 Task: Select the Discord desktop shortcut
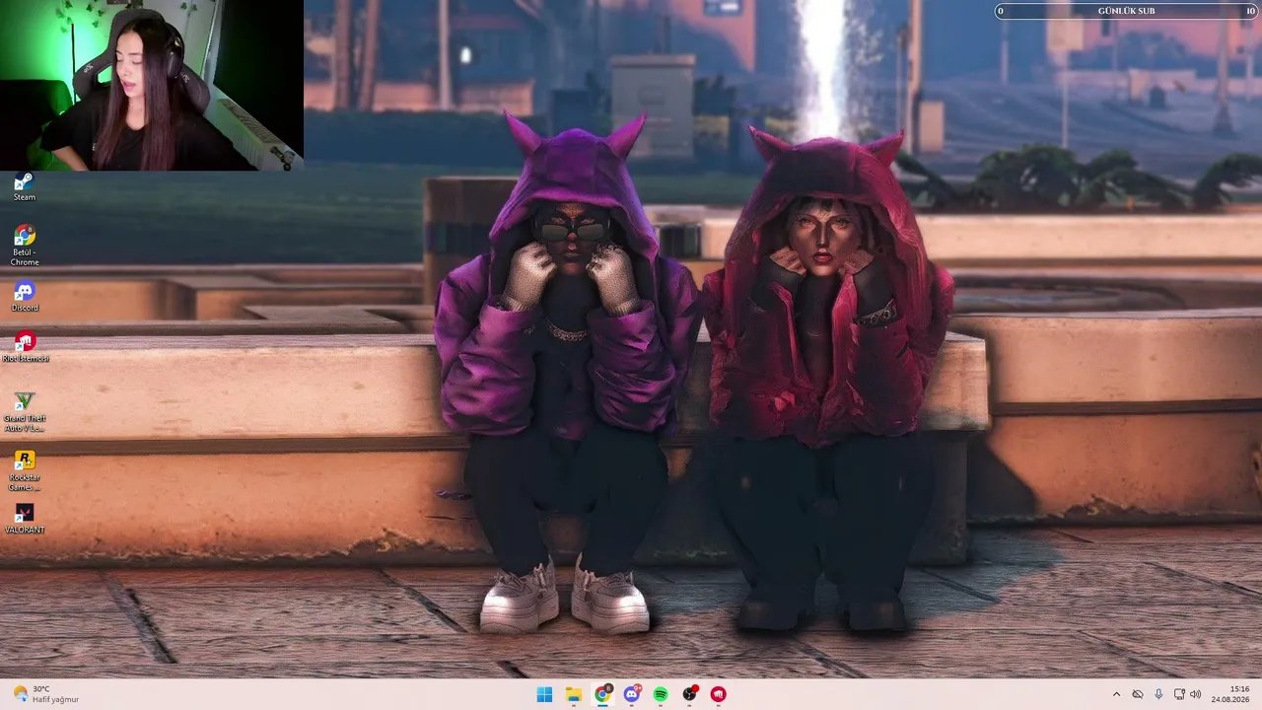click(25, 297)
